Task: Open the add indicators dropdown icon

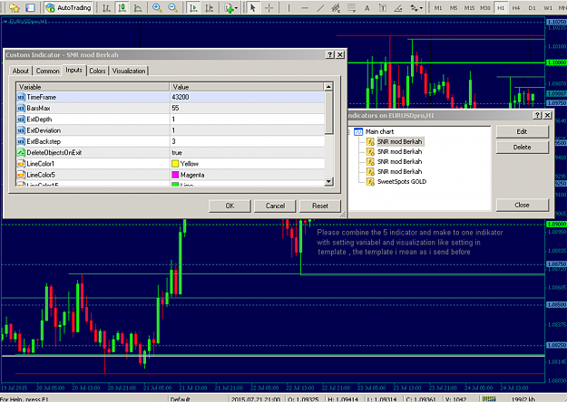Action: tap(230, 7)
